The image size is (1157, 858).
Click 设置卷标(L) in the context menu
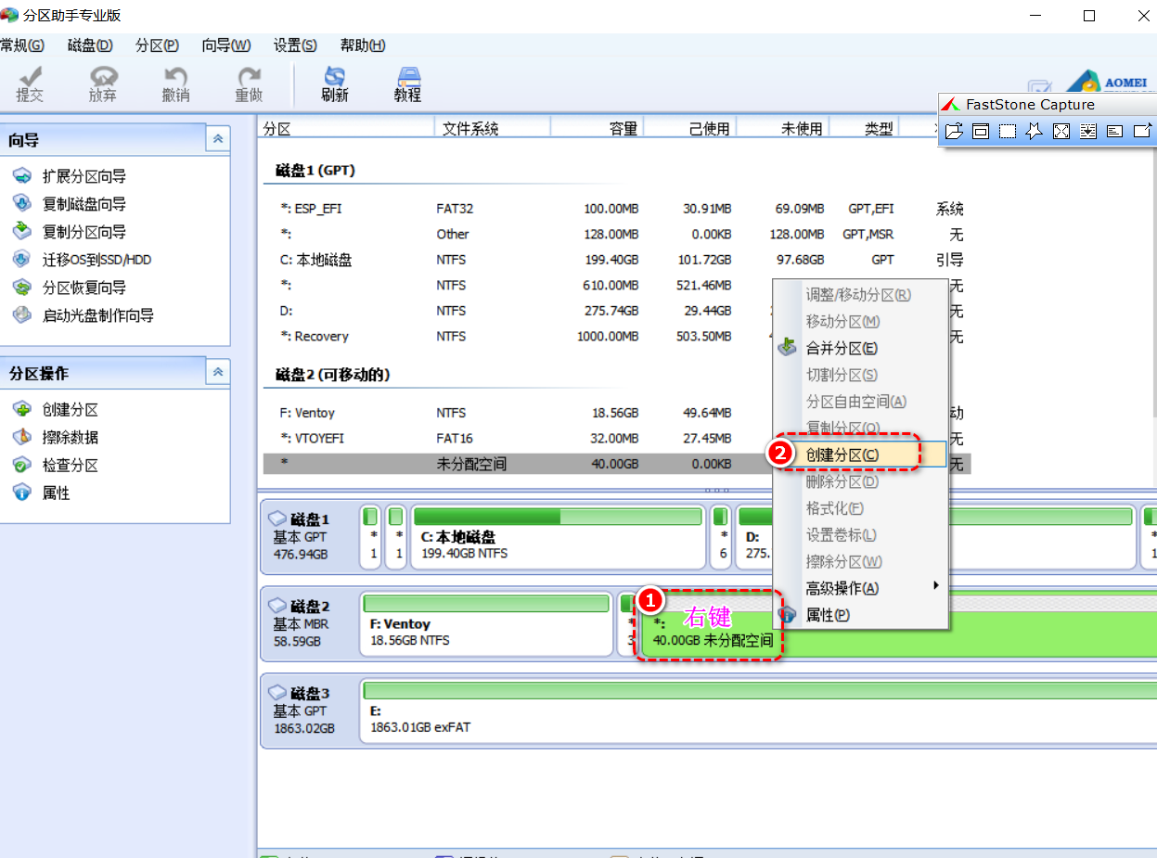pyautogui.click(x=860, y=535)
